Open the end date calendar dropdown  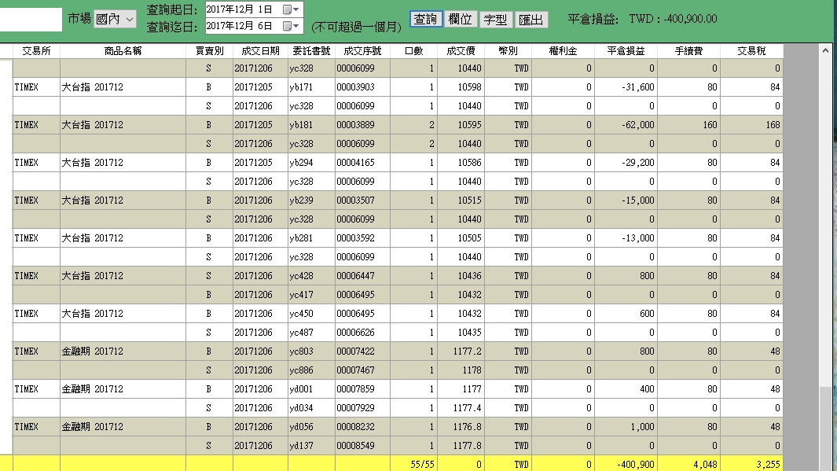(291, 26)
